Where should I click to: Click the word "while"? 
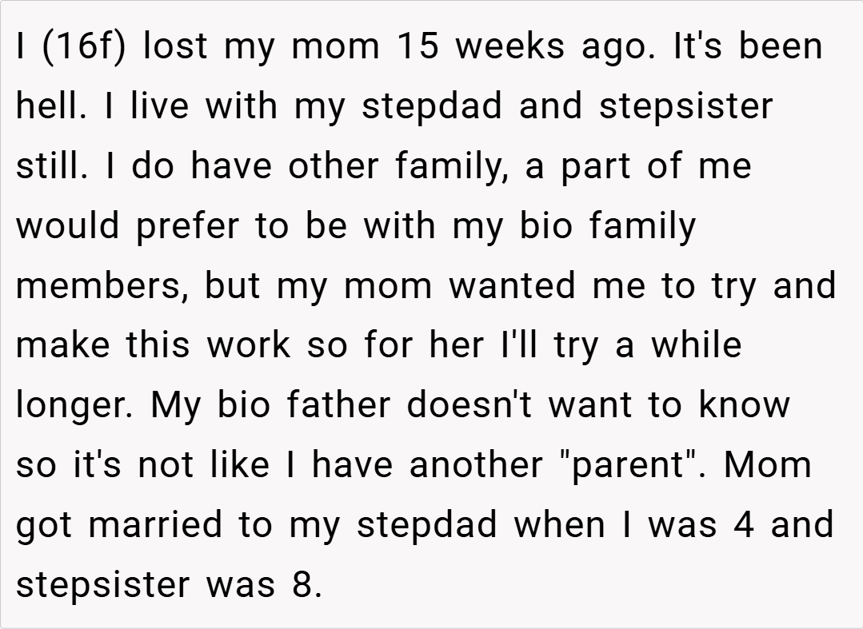point(696,345)
